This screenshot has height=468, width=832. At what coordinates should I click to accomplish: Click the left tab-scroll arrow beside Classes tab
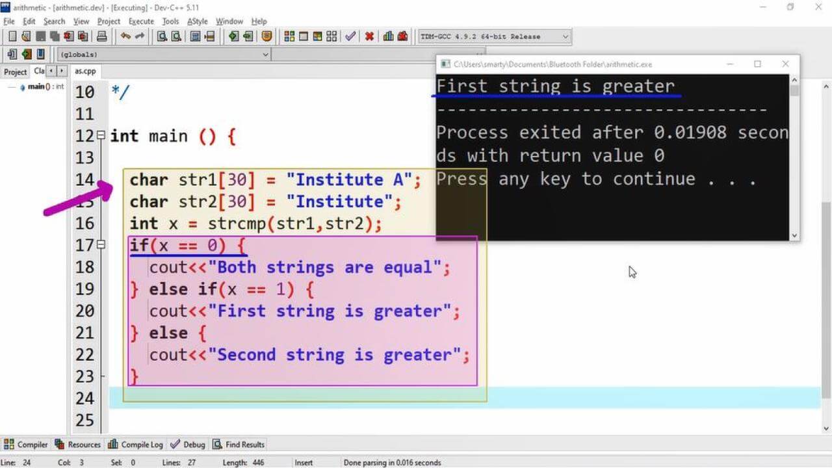(53, 71)
